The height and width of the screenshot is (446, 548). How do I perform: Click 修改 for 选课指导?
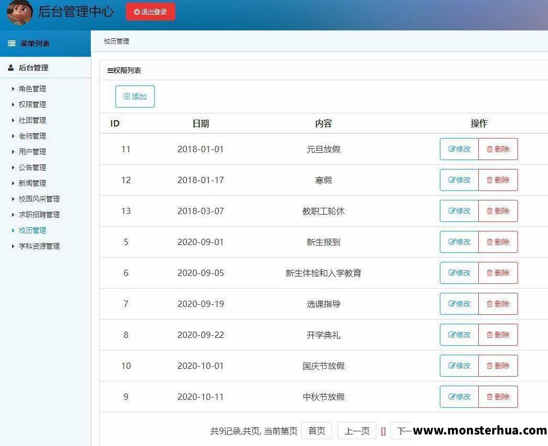click(x=459, y=304)
